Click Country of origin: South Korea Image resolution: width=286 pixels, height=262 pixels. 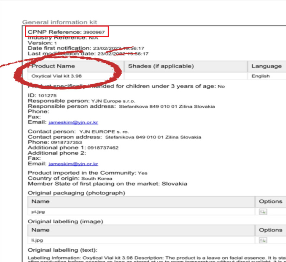pos(70,178)
